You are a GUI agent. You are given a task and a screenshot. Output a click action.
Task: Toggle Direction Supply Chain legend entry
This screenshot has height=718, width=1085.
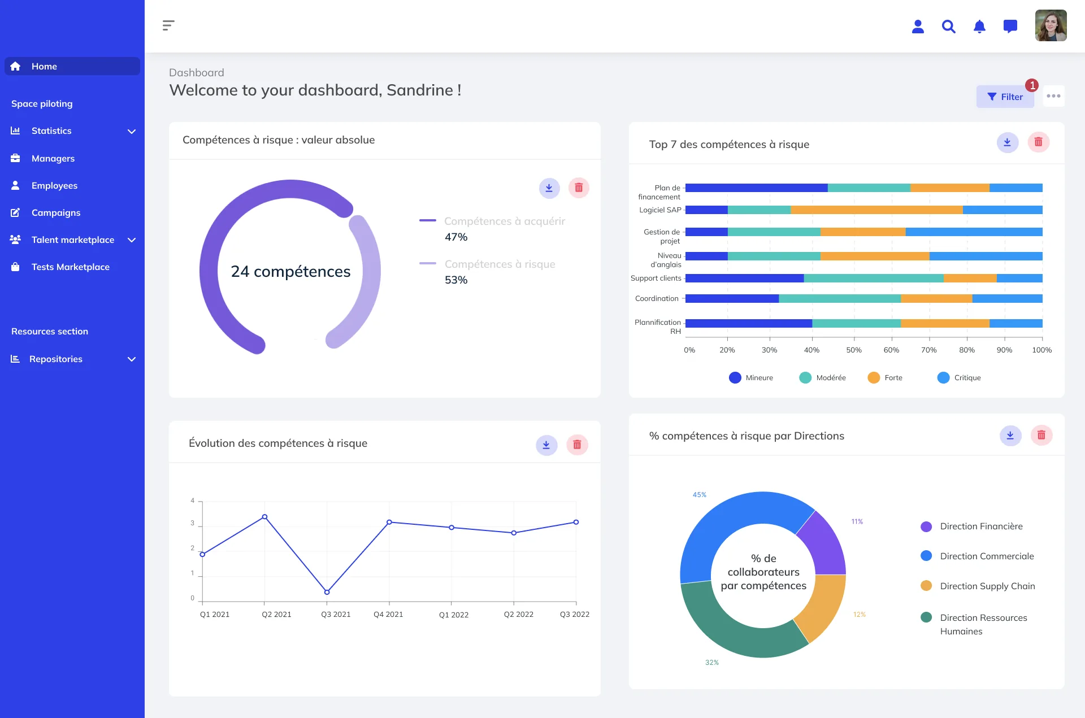pos(978,586)
